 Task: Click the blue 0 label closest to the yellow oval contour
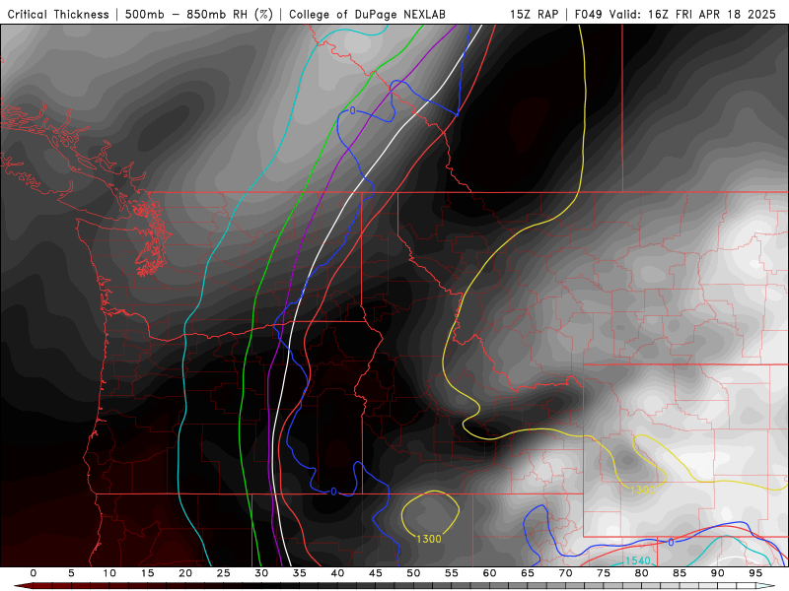click(x=333, y=492)
